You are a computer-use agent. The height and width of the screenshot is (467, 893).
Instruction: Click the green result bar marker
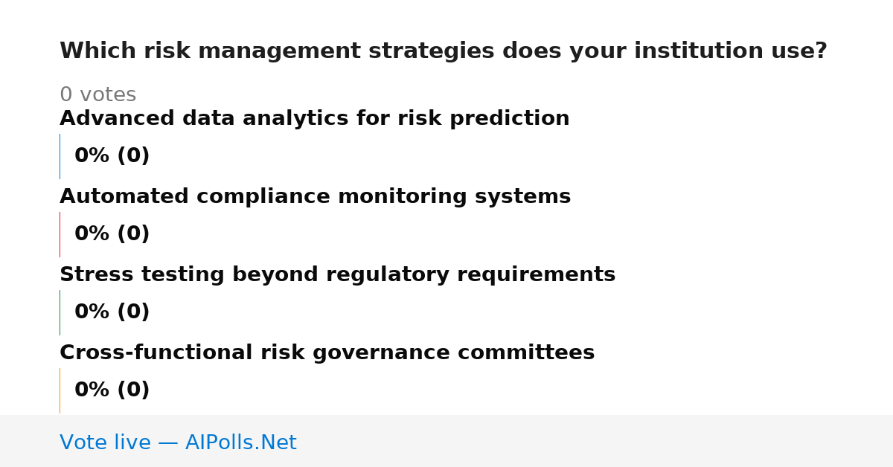pos(60,312)
